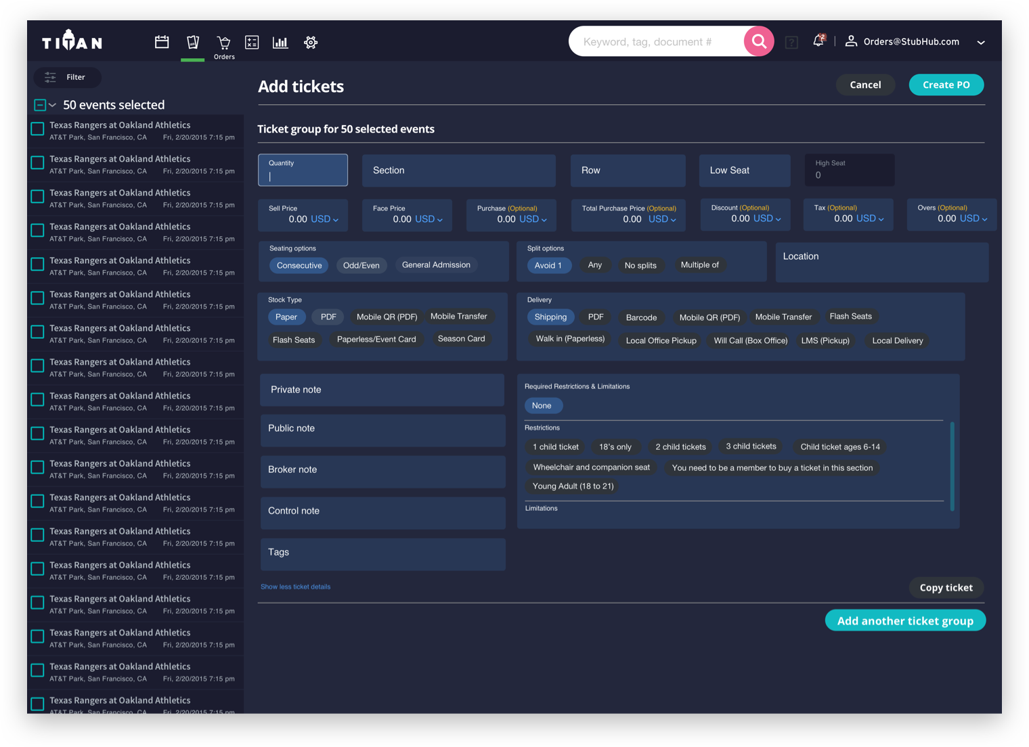Viewport: 1029px width, 747px height.
Task: Open the Orders cart icon
Action: point(224,43)
